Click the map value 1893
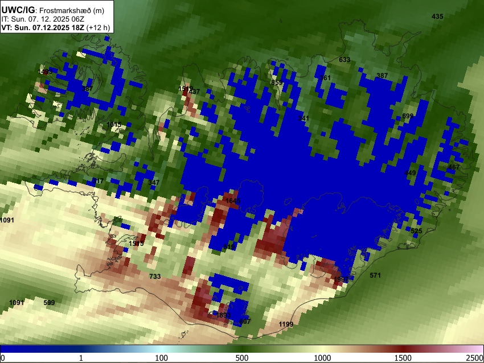Image resolution: width=484 pixels, height=363 pixels. [223, 315]
